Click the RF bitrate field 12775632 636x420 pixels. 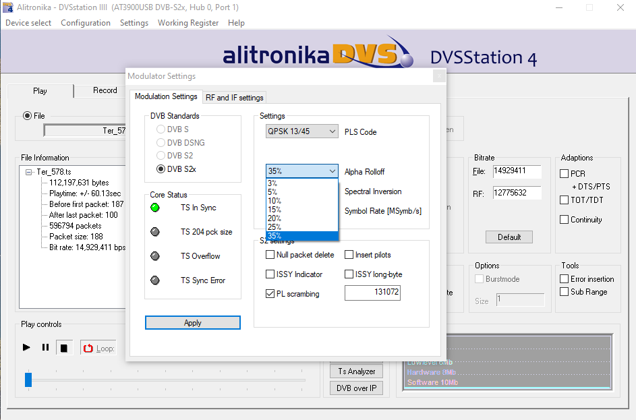(517, 193)
